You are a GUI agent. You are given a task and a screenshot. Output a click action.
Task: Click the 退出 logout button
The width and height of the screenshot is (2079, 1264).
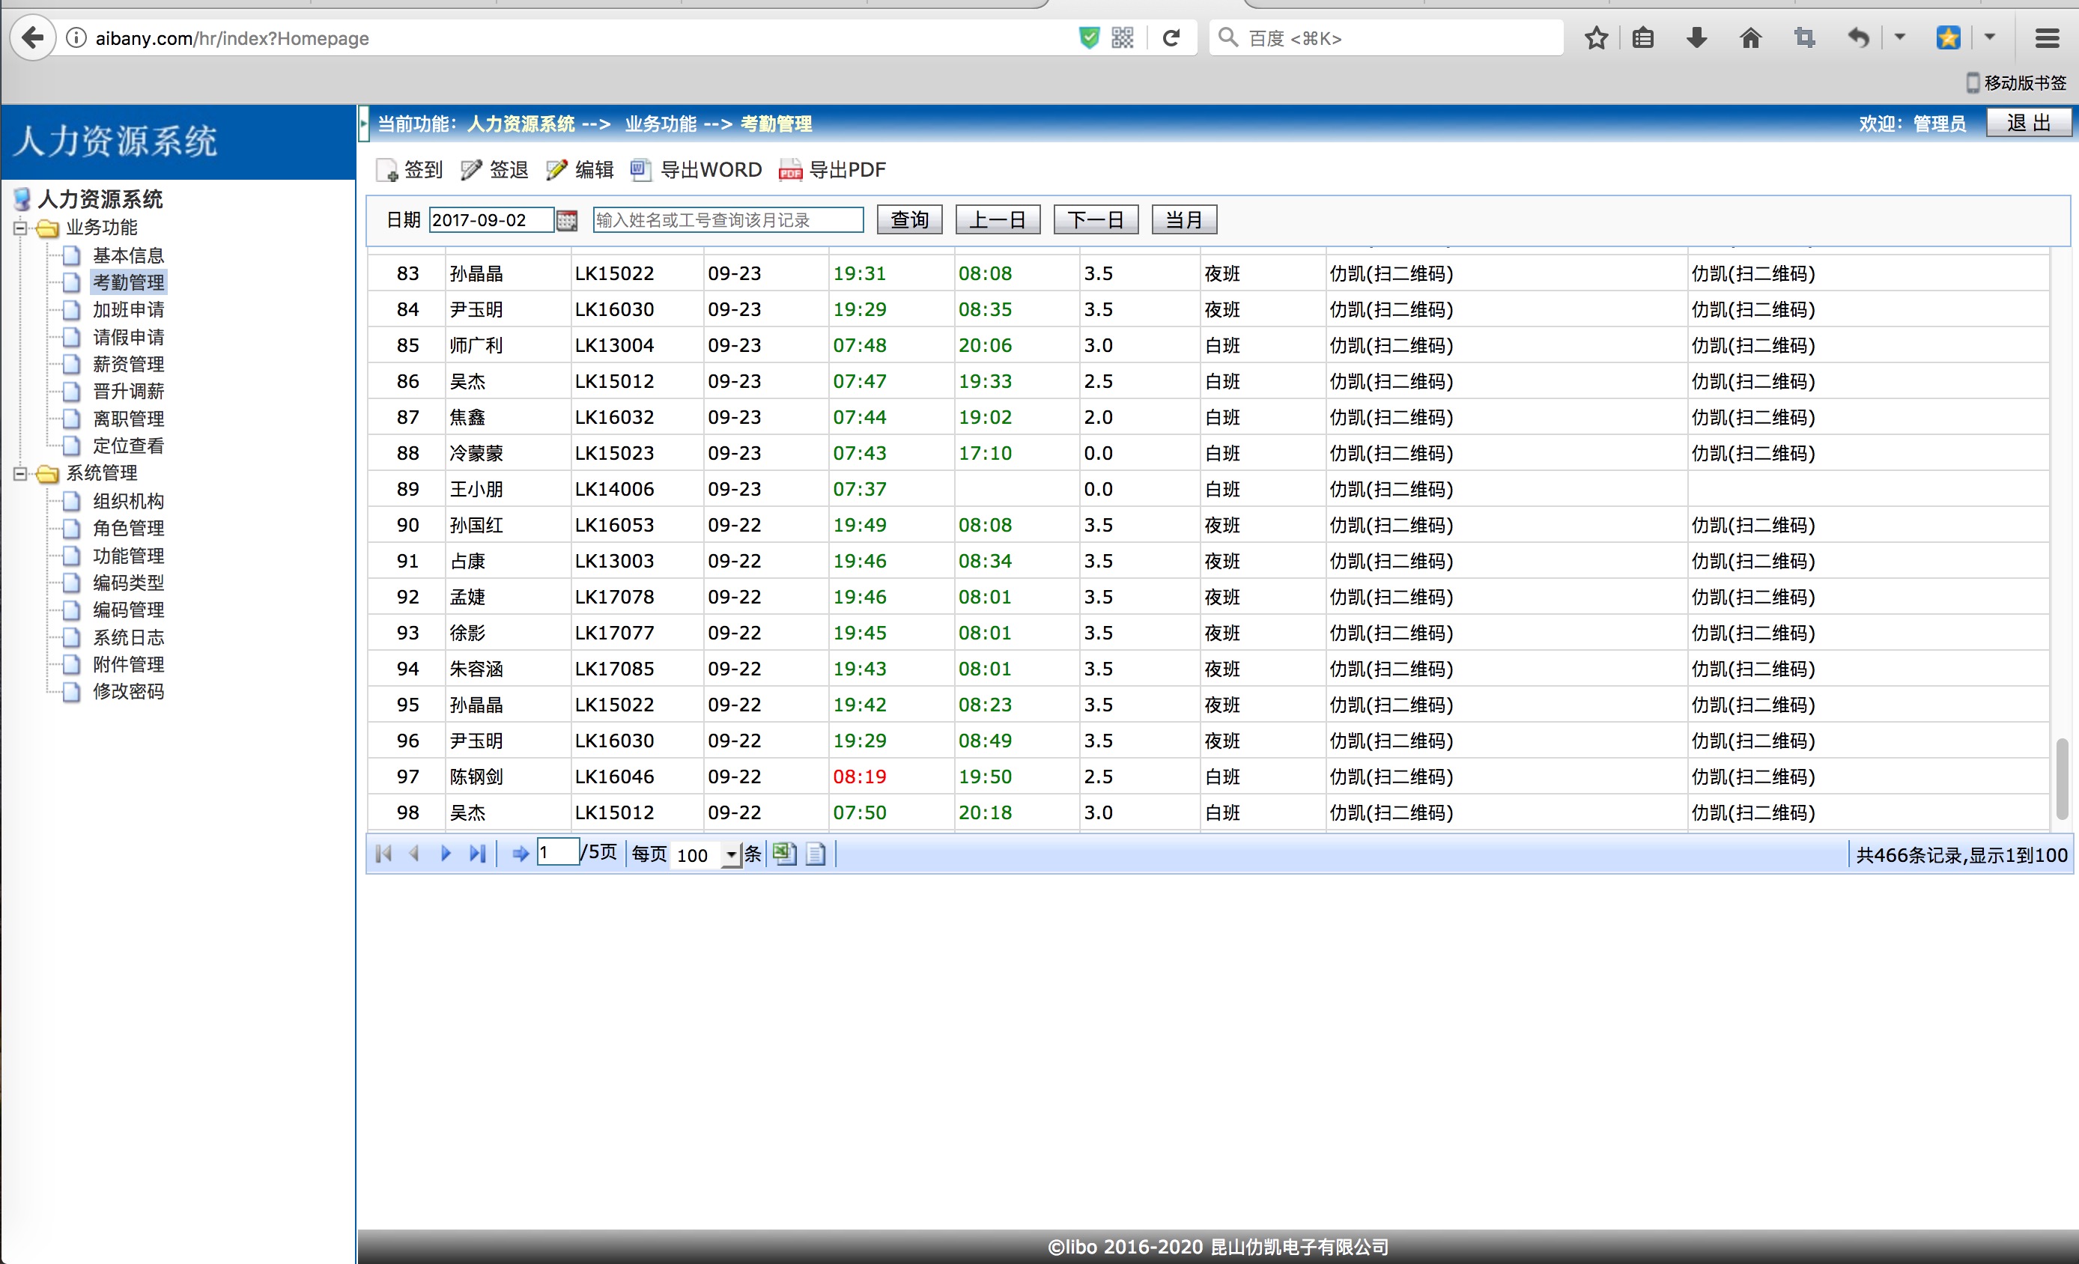click(2028, 124)
